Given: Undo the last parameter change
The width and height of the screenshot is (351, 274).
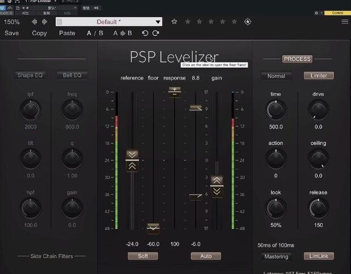Looking at the screenshot, I should point(145,33).
